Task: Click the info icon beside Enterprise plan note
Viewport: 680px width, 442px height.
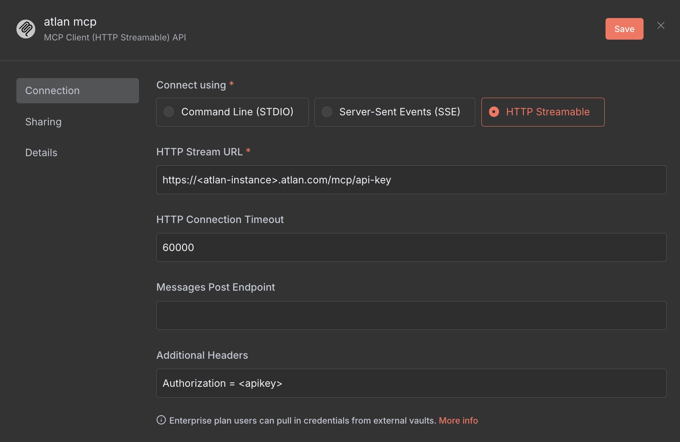Action: tap(161, 420)
